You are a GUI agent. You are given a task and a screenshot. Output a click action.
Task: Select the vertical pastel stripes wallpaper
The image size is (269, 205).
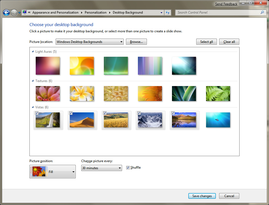coord(150,66)
